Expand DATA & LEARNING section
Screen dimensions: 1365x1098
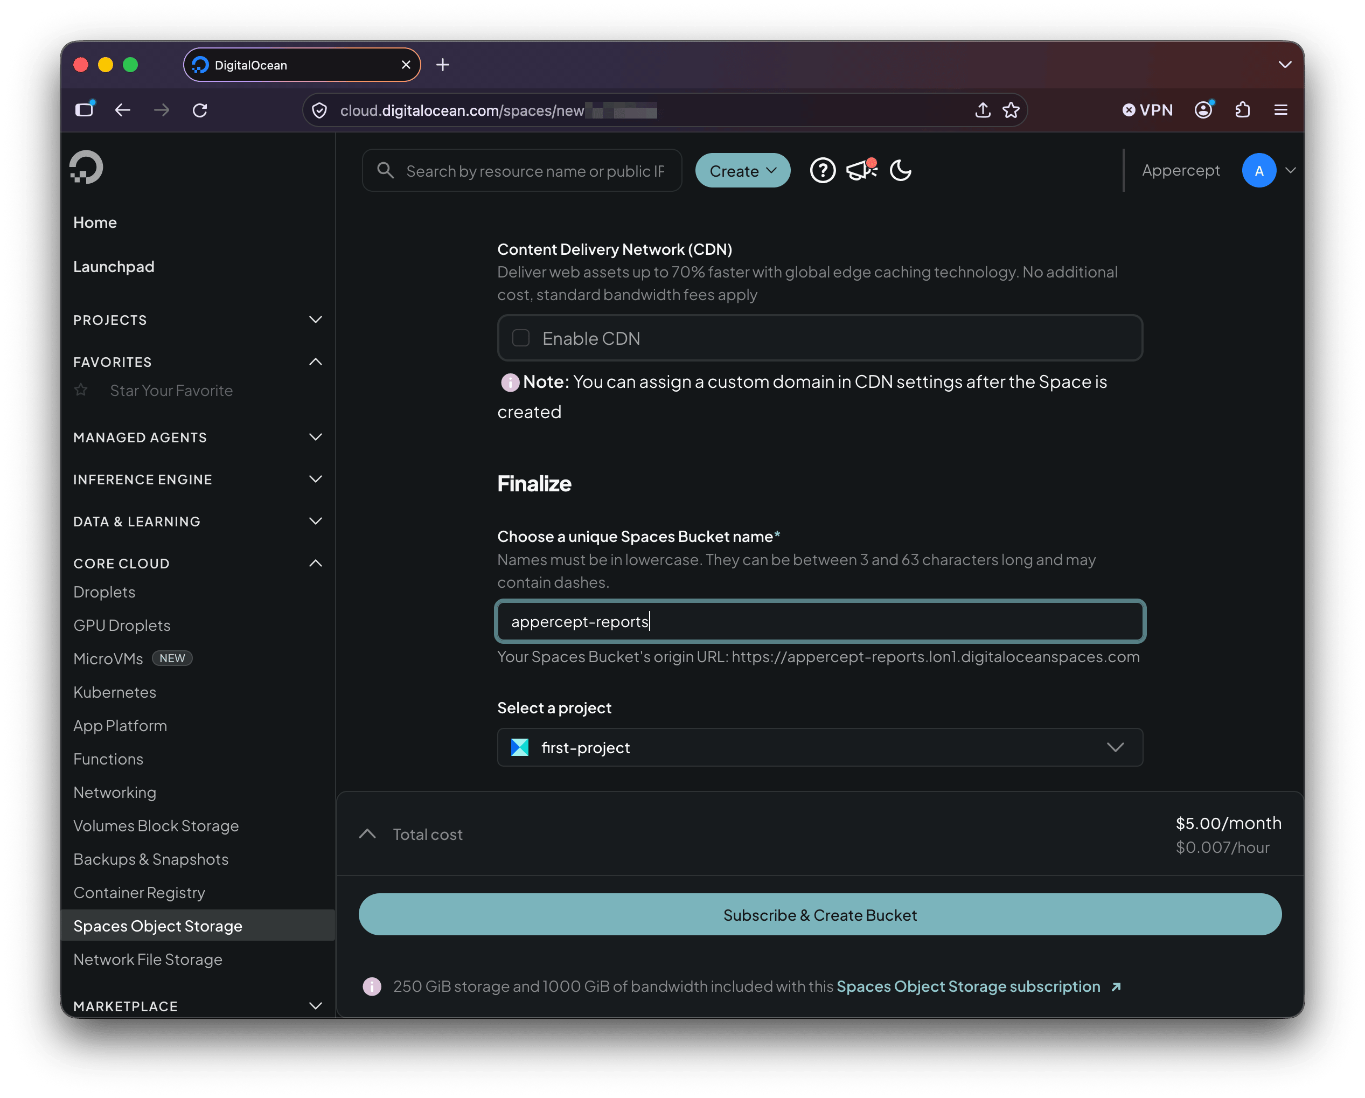(198, 521)
